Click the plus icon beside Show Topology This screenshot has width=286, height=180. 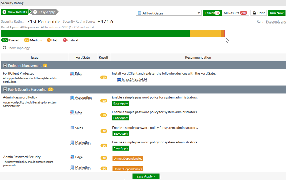[4, 48]
